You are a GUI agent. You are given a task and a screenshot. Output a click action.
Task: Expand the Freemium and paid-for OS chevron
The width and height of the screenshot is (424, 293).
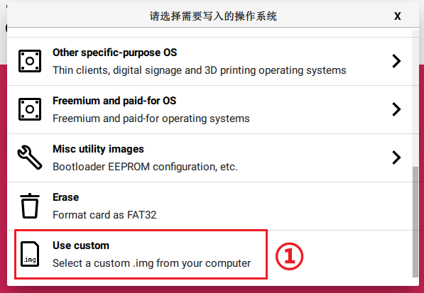(396, 109)
